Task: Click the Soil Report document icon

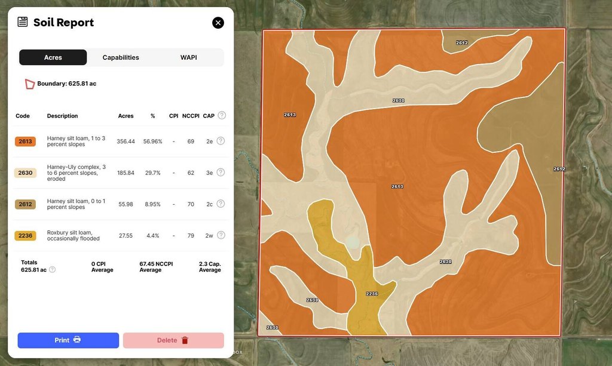Action: [x=23, y=23]
